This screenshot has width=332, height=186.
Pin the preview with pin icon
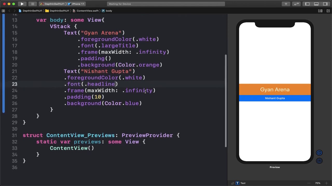point(233,183)
